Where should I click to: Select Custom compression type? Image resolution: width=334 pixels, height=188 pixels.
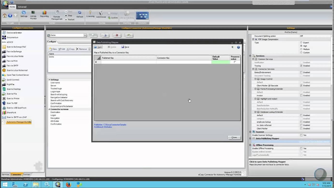(301, 52)
